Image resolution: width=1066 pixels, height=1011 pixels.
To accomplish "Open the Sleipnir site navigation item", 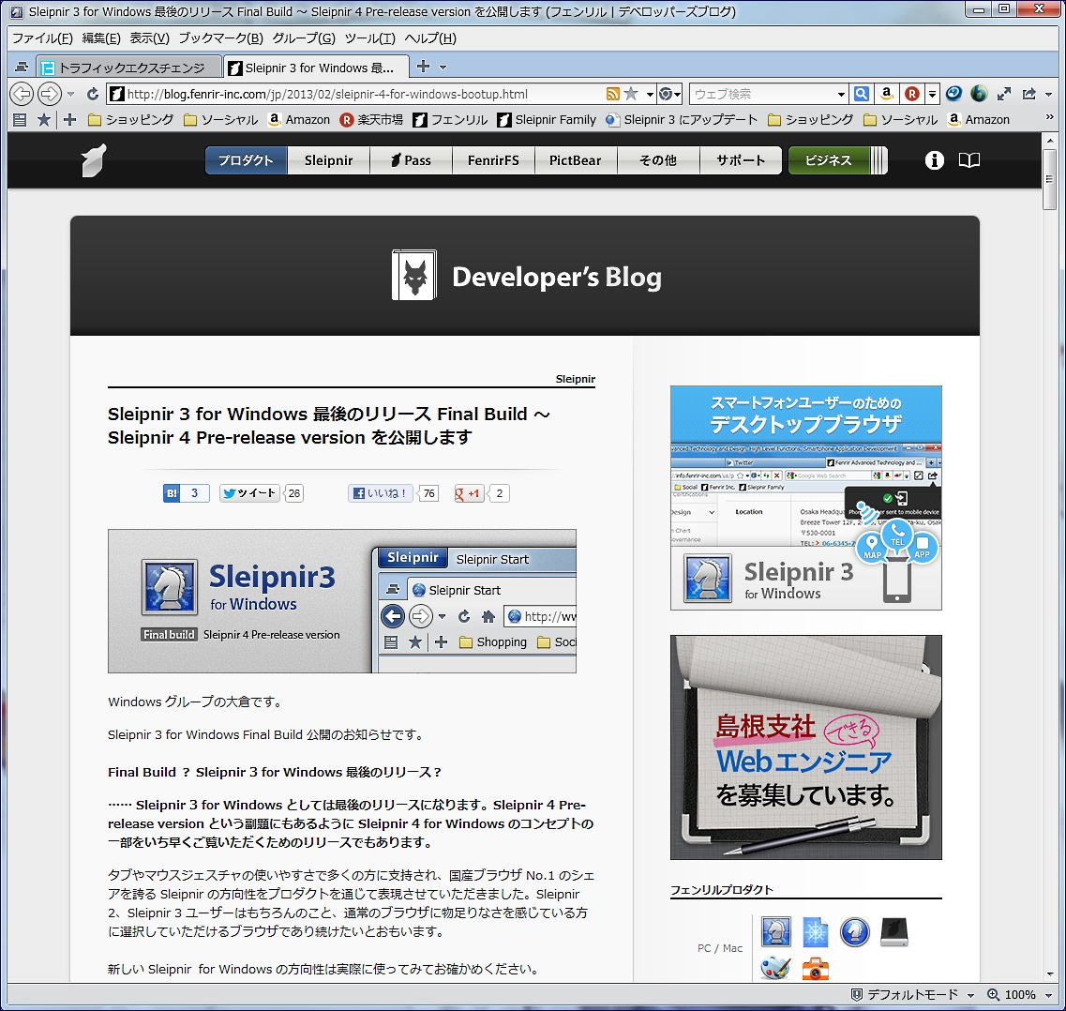I will pos(328,160).
